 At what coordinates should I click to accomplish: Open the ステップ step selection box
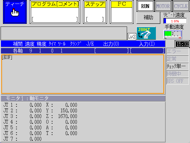[95, 12]
